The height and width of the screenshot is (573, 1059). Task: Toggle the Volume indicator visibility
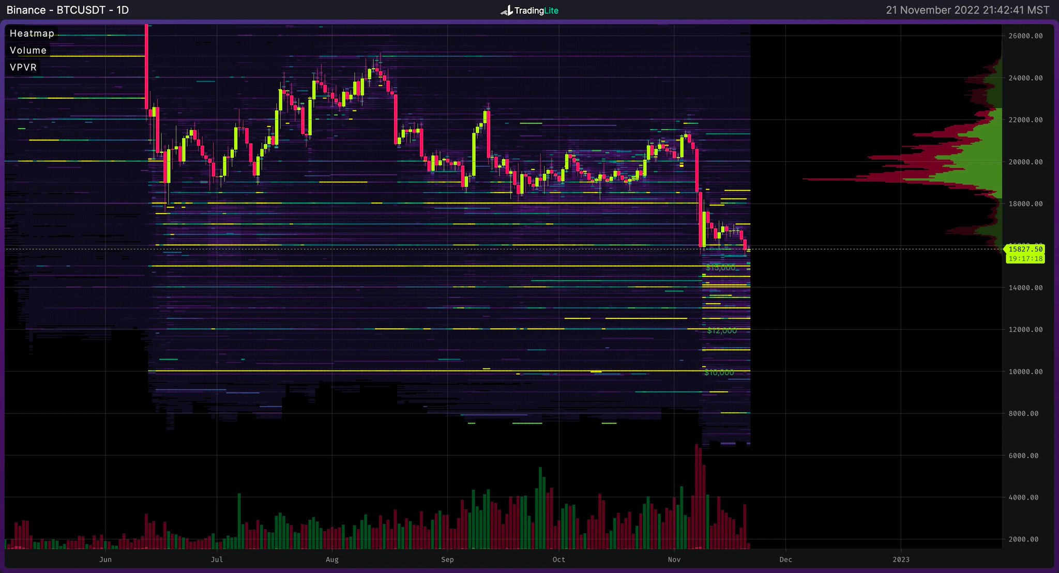(x=28, y=50)
